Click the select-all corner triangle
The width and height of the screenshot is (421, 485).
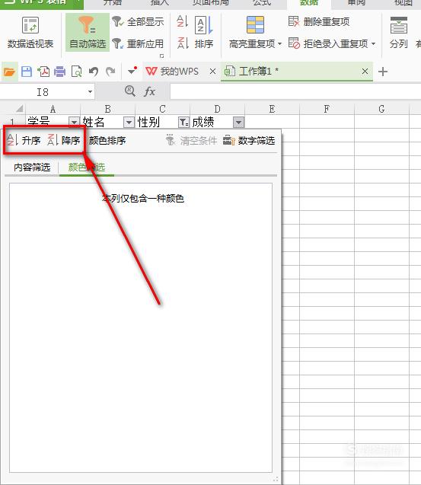(19, 109)
